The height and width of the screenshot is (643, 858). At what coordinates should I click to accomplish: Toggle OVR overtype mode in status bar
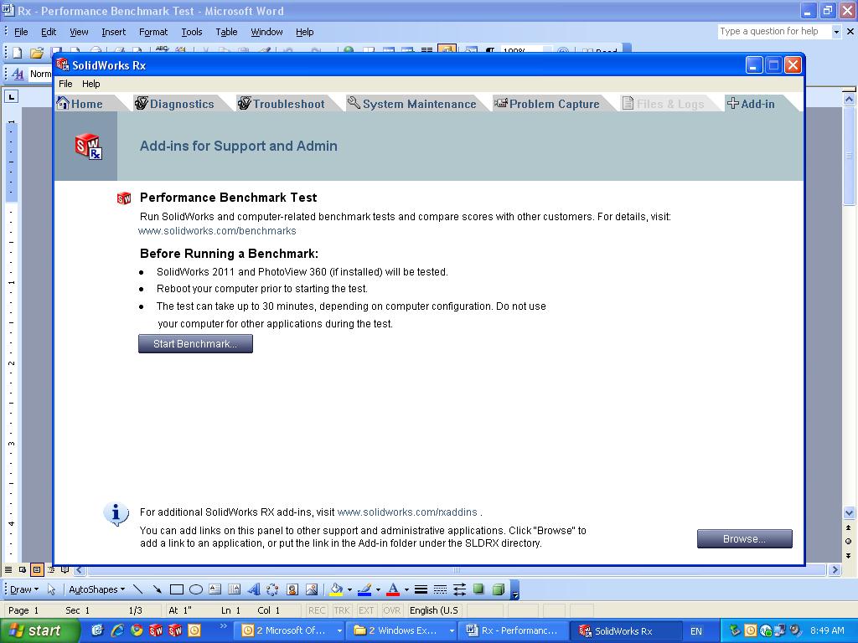pyautogui.click(x=391, y=610)
